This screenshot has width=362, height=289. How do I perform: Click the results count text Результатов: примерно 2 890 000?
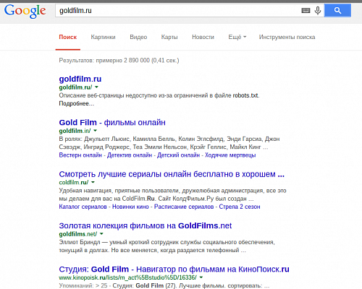(119, 61)
